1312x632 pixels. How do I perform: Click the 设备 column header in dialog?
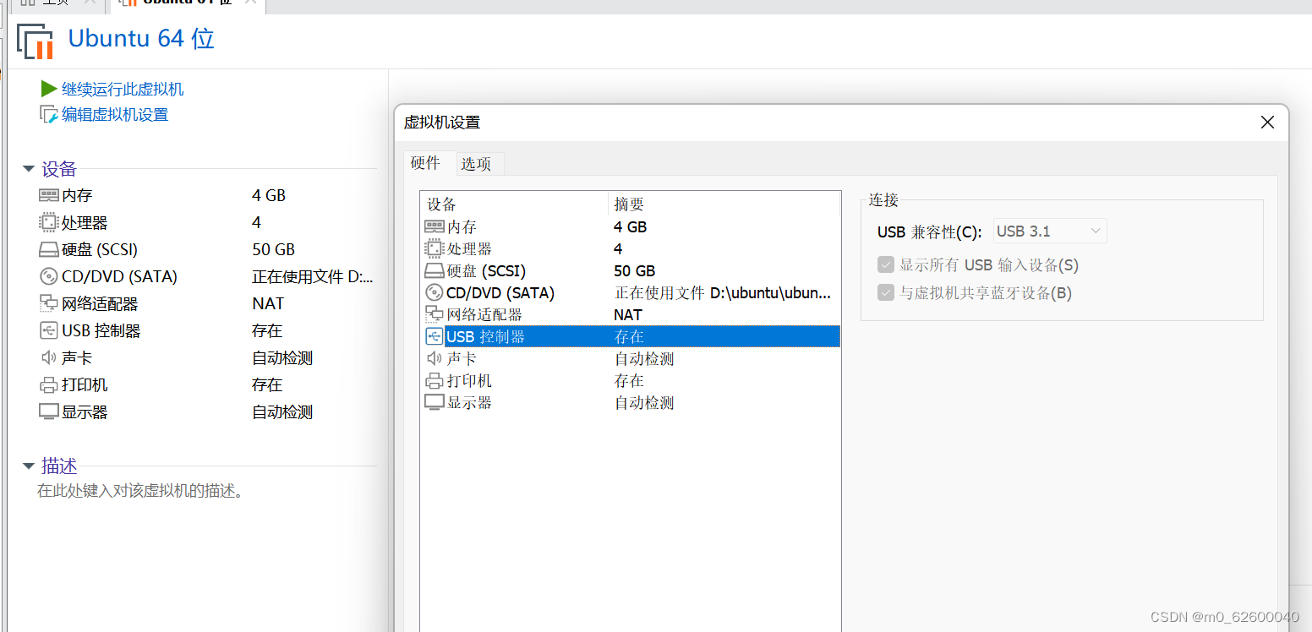514,204
